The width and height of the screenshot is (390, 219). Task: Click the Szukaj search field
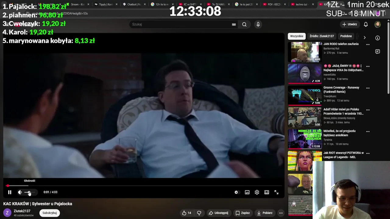[181, 24]
